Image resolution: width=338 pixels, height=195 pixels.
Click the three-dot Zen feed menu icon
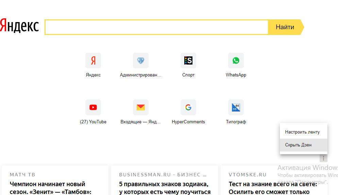click(x=323, y=158)
